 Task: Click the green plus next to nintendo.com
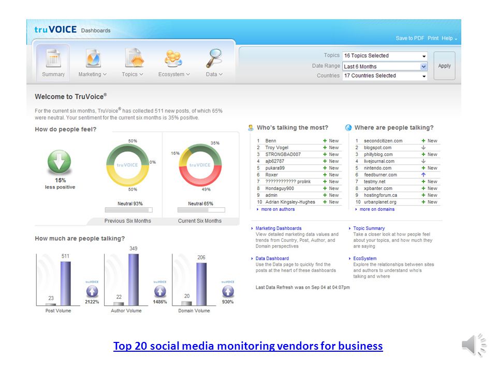coord(423,168)
